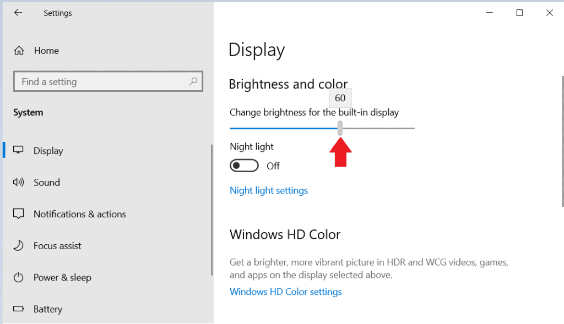Turn on the Night light toggle
Image resolution: width=564 pixels, height=324 pixels.
coord(244,166)
